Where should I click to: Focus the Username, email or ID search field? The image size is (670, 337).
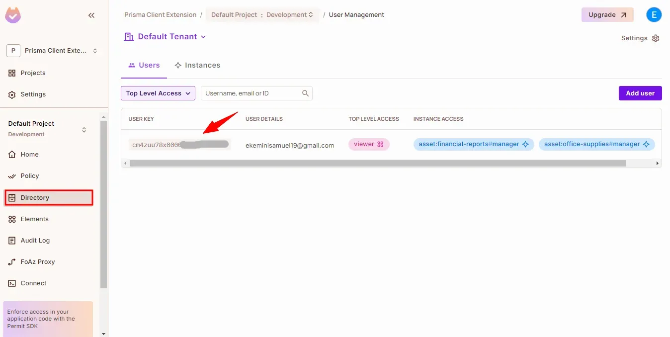pos(251,93)
